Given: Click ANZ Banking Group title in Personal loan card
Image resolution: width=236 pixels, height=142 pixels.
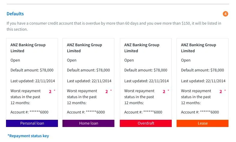Looking at the screenshot, I should point(28,48).
